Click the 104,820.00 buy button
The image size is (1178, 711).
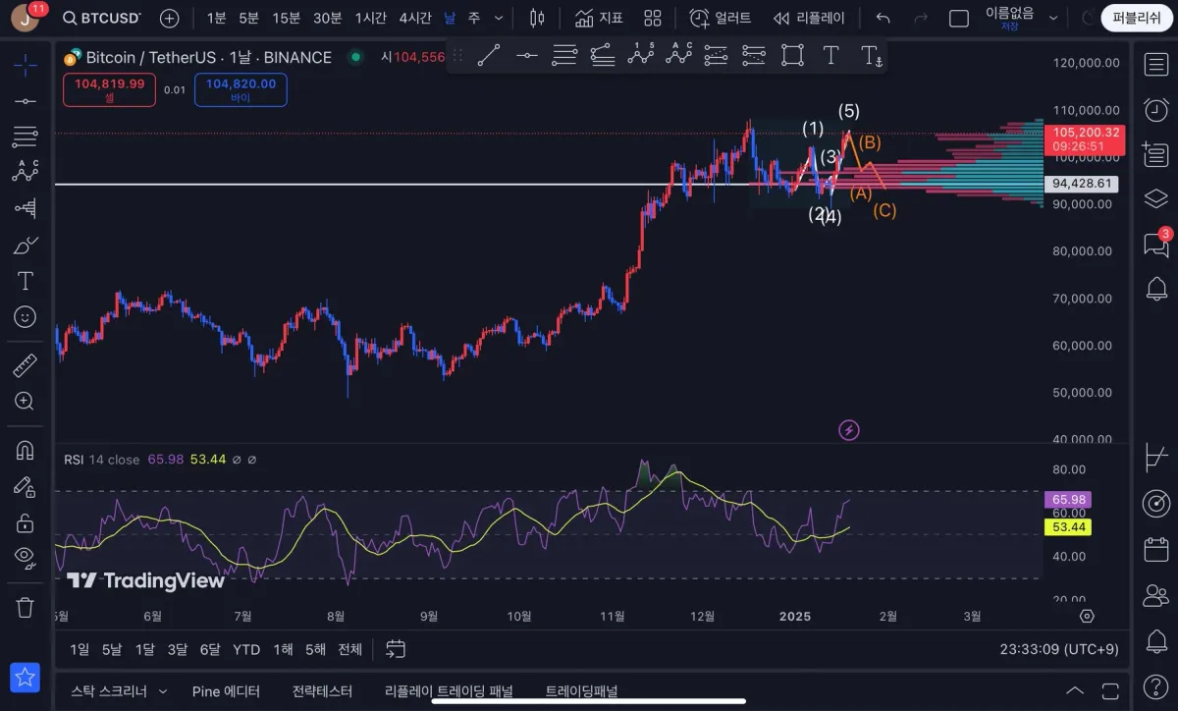(241, 89)
